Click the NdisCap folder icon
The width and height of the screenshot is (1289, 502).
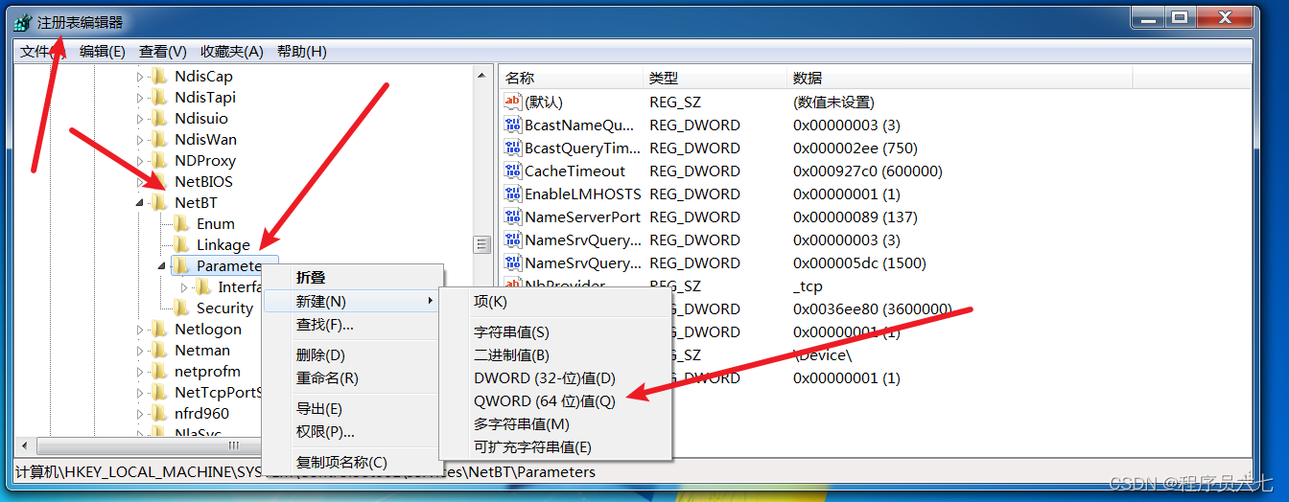click(159, 77)
